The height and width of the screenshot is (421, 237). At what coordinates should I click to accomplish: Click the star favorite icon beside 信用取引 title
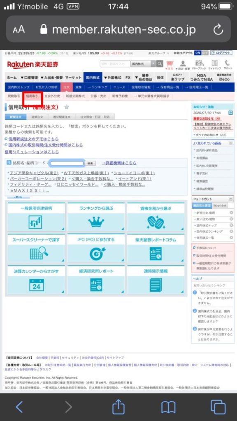(67, 107)
